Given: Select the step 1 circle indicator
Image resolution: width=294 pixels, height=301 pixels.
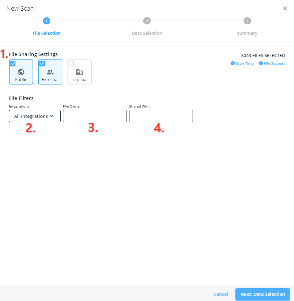Looking at the screenshot, I should tap(47, 21).
